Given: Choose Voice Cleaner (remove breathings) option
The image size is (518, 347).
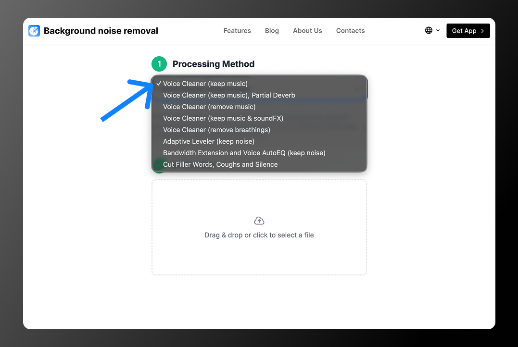Looking at the screenshot, I should pos(216,130).
